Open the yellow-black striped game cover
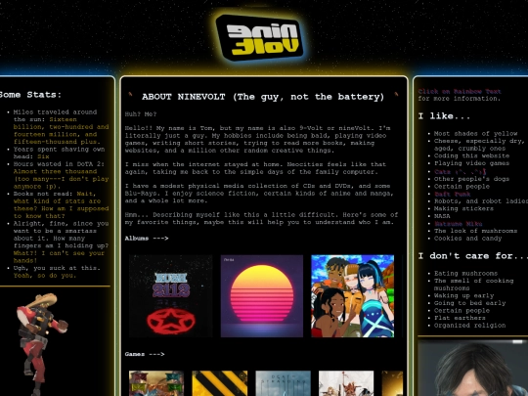This screenshot has width=528, height=396. (220, 383)
